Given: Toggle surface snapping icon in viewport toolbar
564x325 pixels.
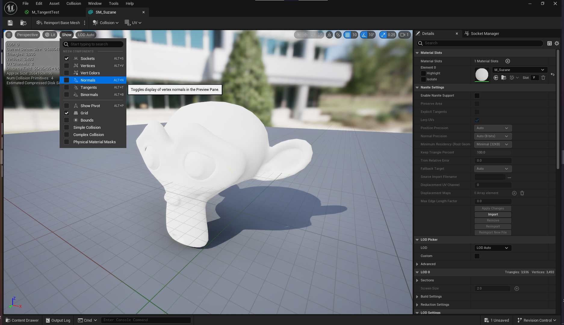Looking at the screenshot, I should tap(338, 35).
